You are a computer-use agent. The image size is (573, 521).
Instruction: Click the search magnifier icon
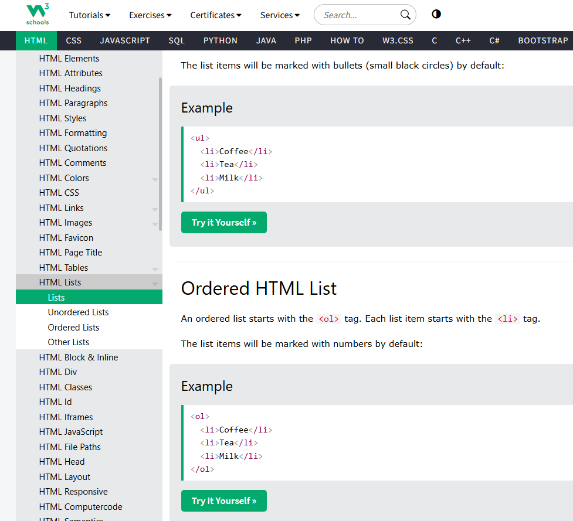[405, 15]
